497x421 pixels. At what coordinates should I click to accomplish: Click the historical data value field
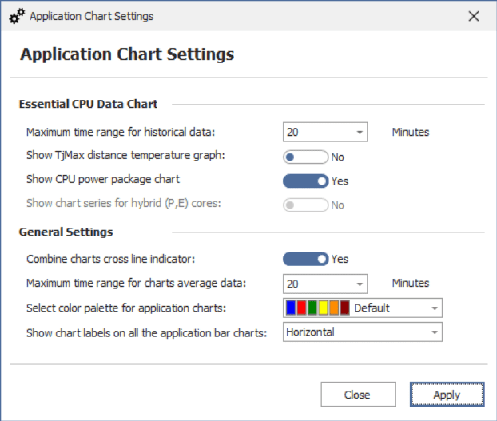point(317,133)
